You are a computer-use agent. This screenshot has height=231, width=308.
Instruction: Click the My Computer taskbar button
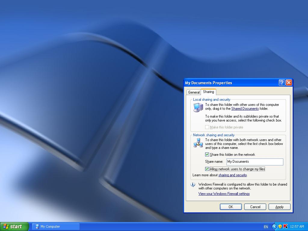(x=56, y=226)
